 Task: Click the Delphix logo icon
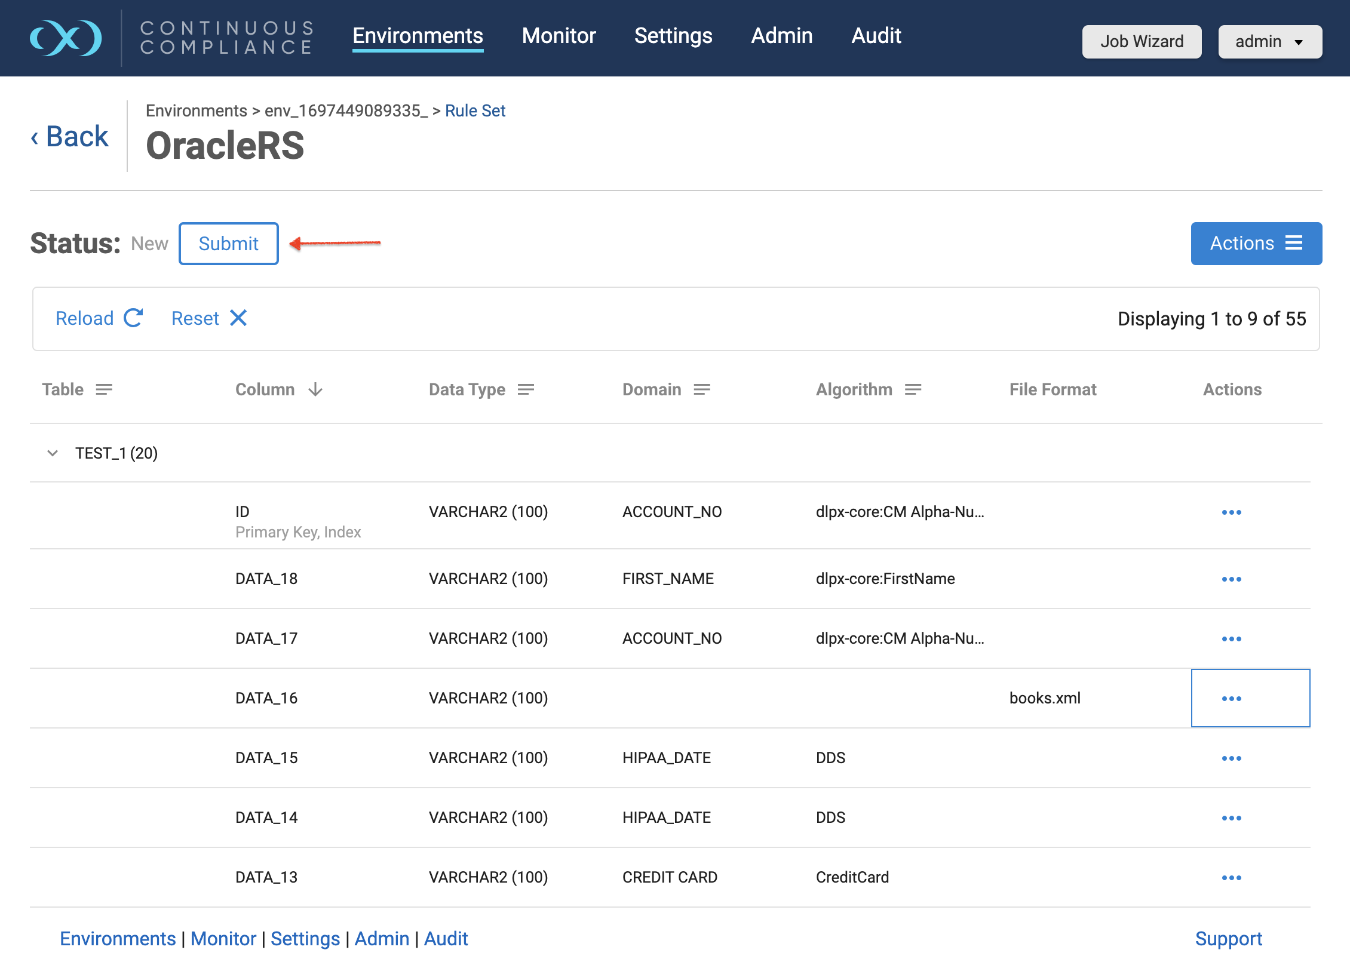tap(66, 38)
